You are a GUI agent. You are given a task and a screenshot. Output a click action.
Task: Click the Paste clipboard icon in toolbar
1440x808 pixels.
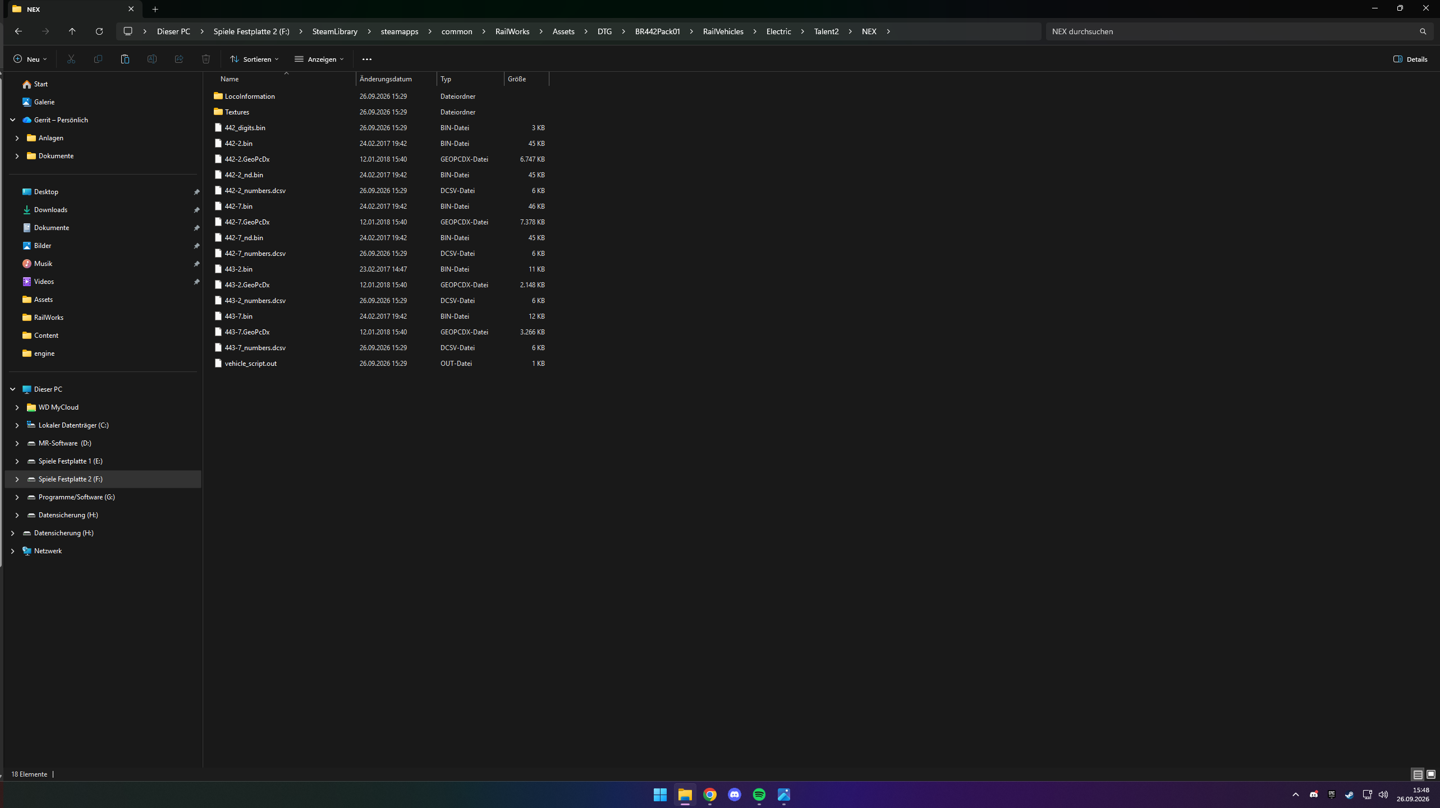(x=125, y=59)
